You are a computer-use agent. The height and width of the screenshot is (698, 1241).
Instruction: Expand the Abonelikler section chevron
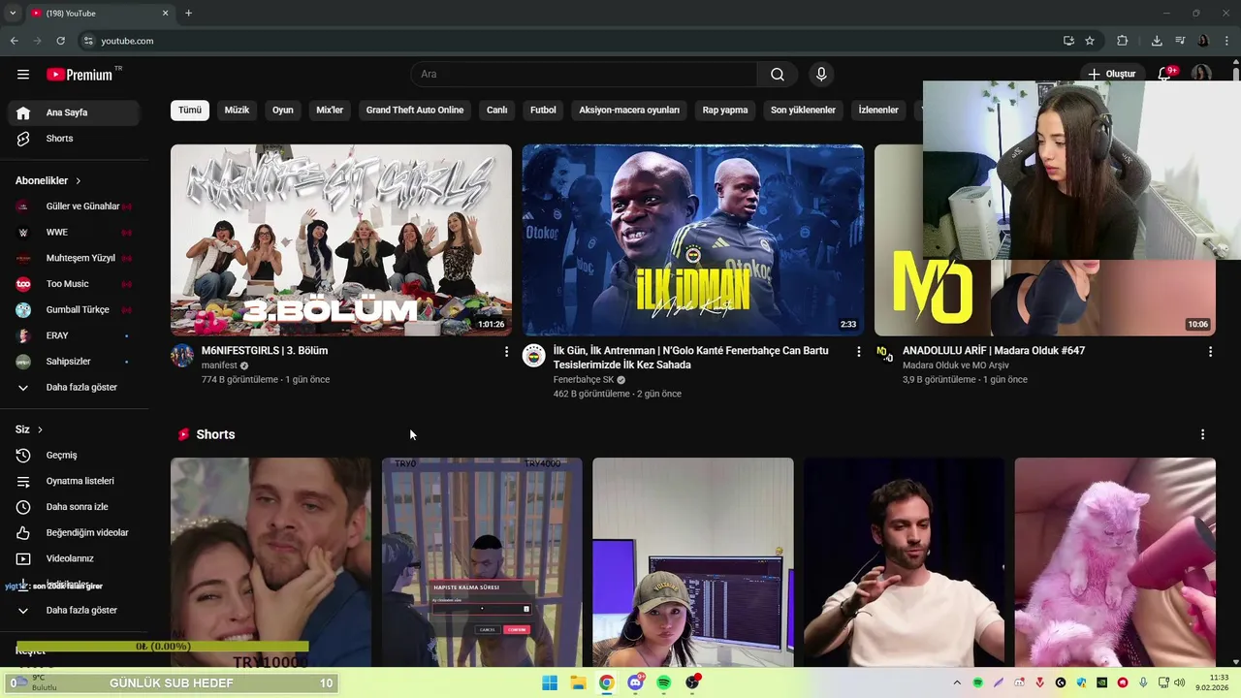tap(78, 181)
